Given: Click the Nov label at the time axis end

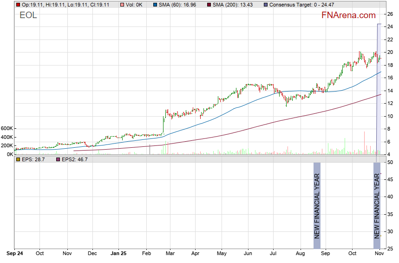Looking at the screenshot, I should click(x=378, y=254).
